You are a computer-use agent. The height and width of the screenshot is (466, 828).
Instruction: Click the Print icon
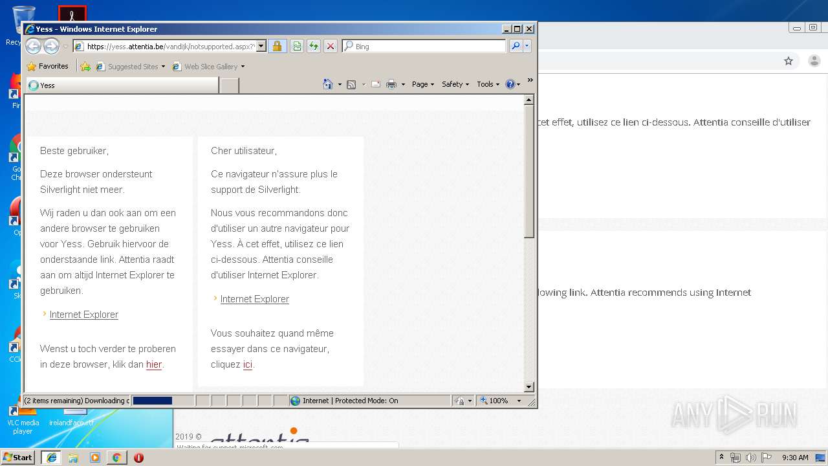coord(391,84)
